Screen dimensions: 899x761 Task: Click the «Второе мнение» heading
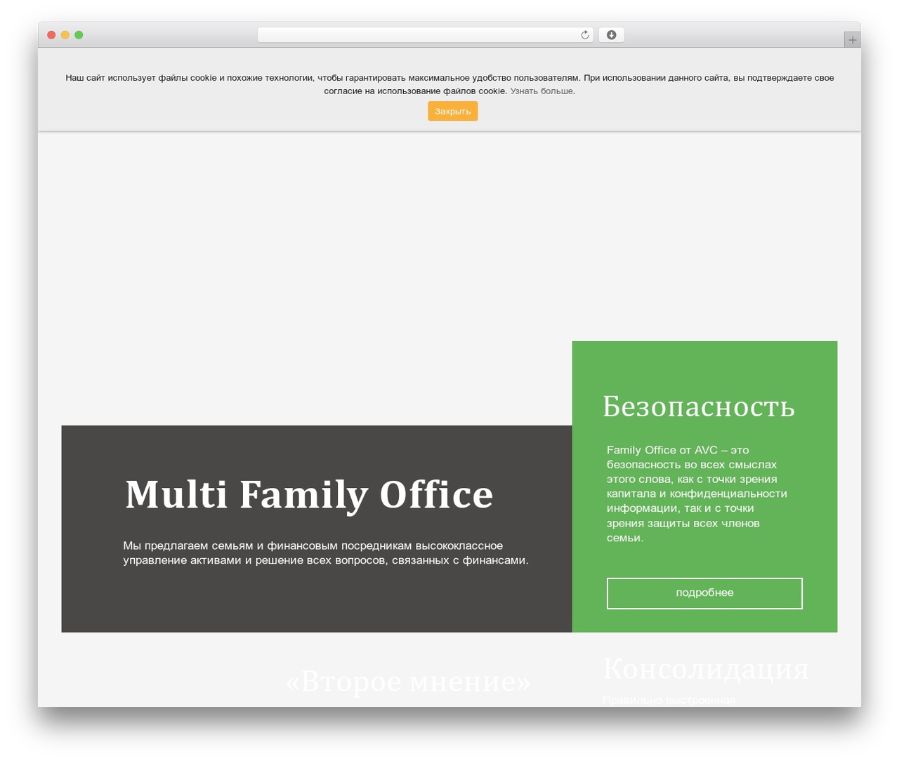coord(408,682)
